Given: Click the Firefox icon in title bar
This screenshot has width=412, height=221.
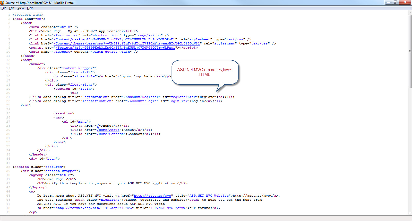Looking at the screenshot, I should pos(2,3).
